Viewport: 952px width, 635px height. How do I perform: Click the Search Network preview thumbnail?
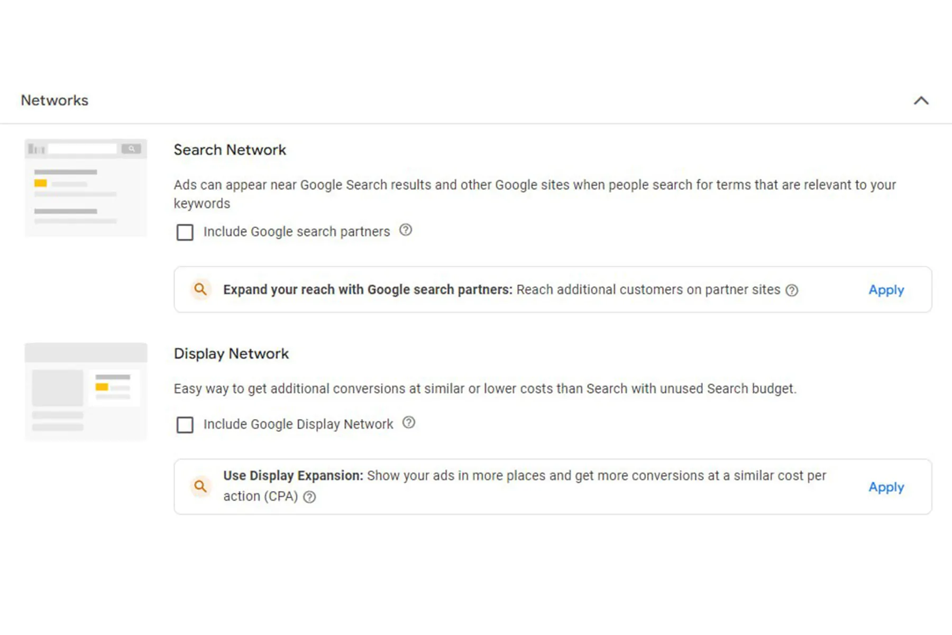point(86,187)
